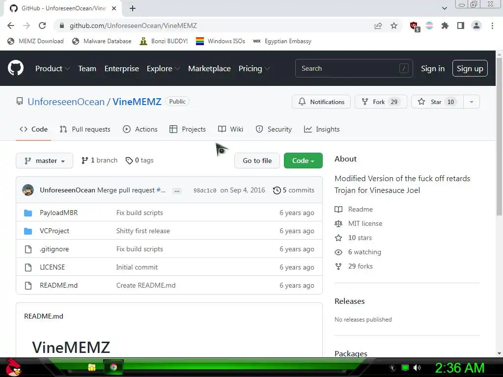
Task: Open file explorer in taskbar
Action: point(92,367)
